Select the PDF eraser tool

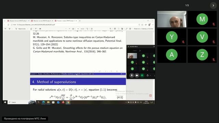[31, 29]
